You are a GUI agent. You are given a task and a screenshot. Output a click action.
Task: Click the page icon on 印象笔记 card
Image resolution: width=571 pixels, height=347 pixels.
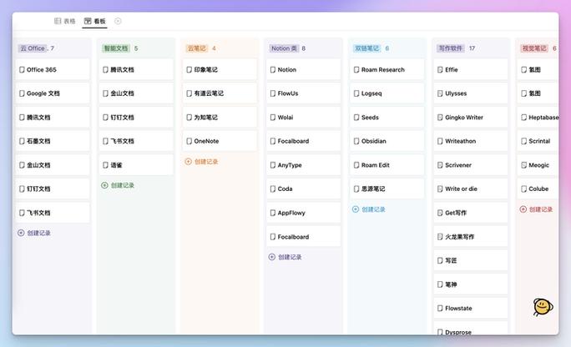[189, 69]
